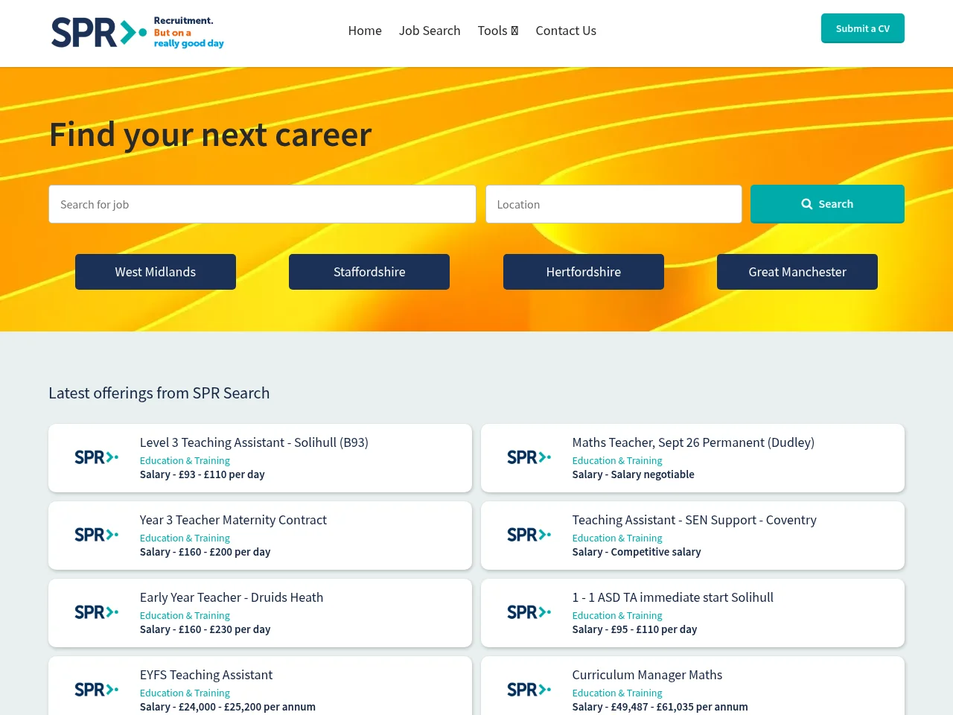Click the magnifier icon in Search button
The width and height of the screenshot is (953, 715).
pos(806,204)
